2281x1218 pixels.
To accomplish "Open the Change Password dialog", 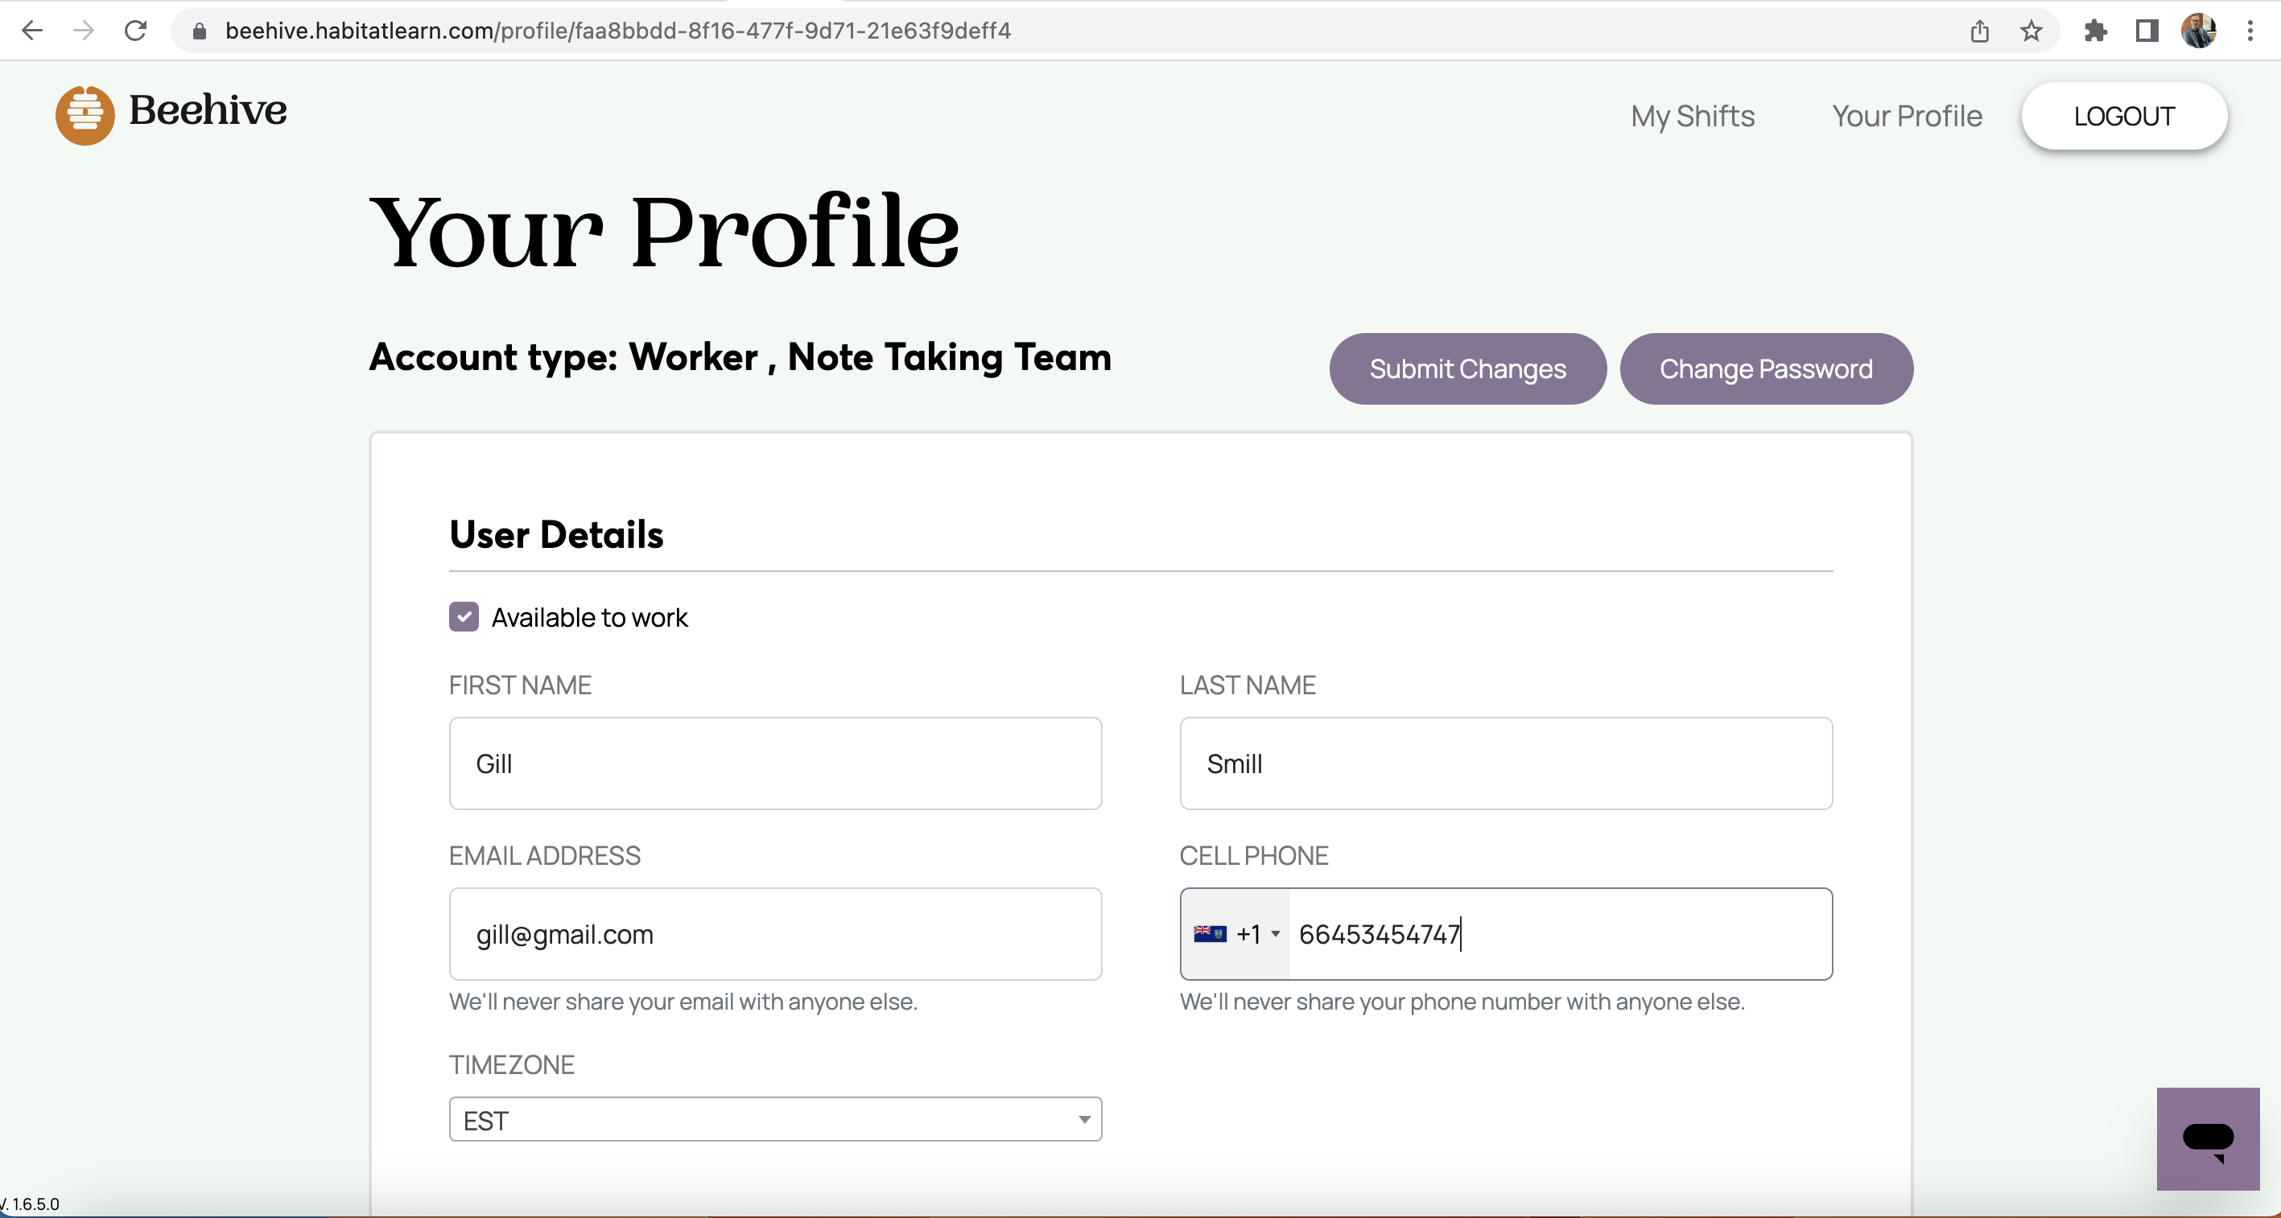I will point(1766,368).
